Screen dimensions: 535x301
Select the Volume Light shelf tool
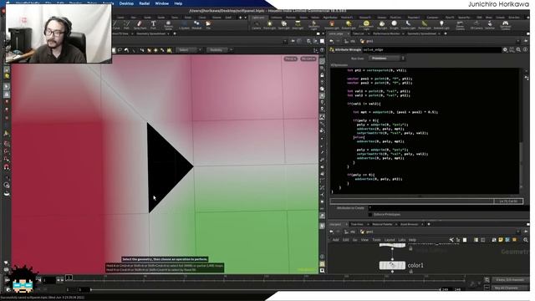coord(332,25)
